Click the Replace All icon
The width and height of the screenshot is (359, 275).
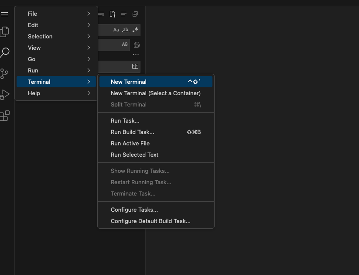pyautogui.click(x=137, y=45)
